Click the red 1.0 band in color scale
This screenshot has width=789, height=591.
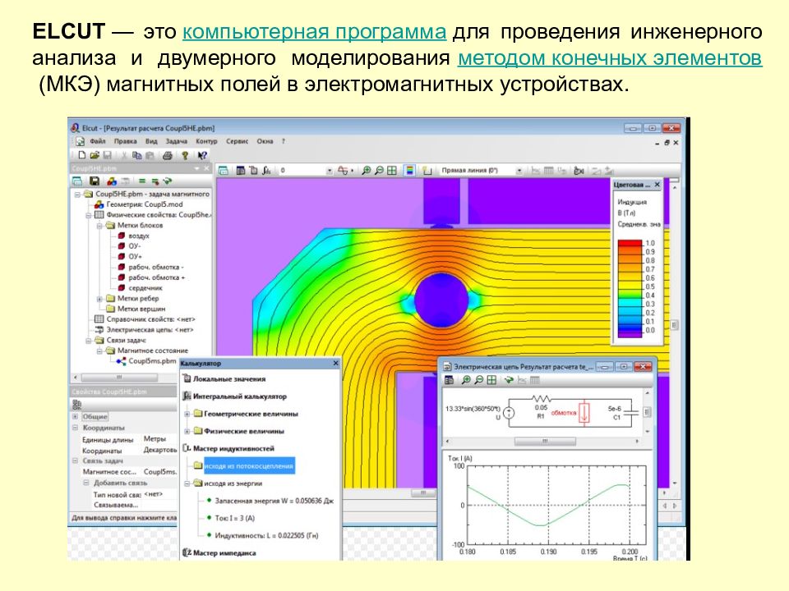pyautogui.click(x=630, y=243)
